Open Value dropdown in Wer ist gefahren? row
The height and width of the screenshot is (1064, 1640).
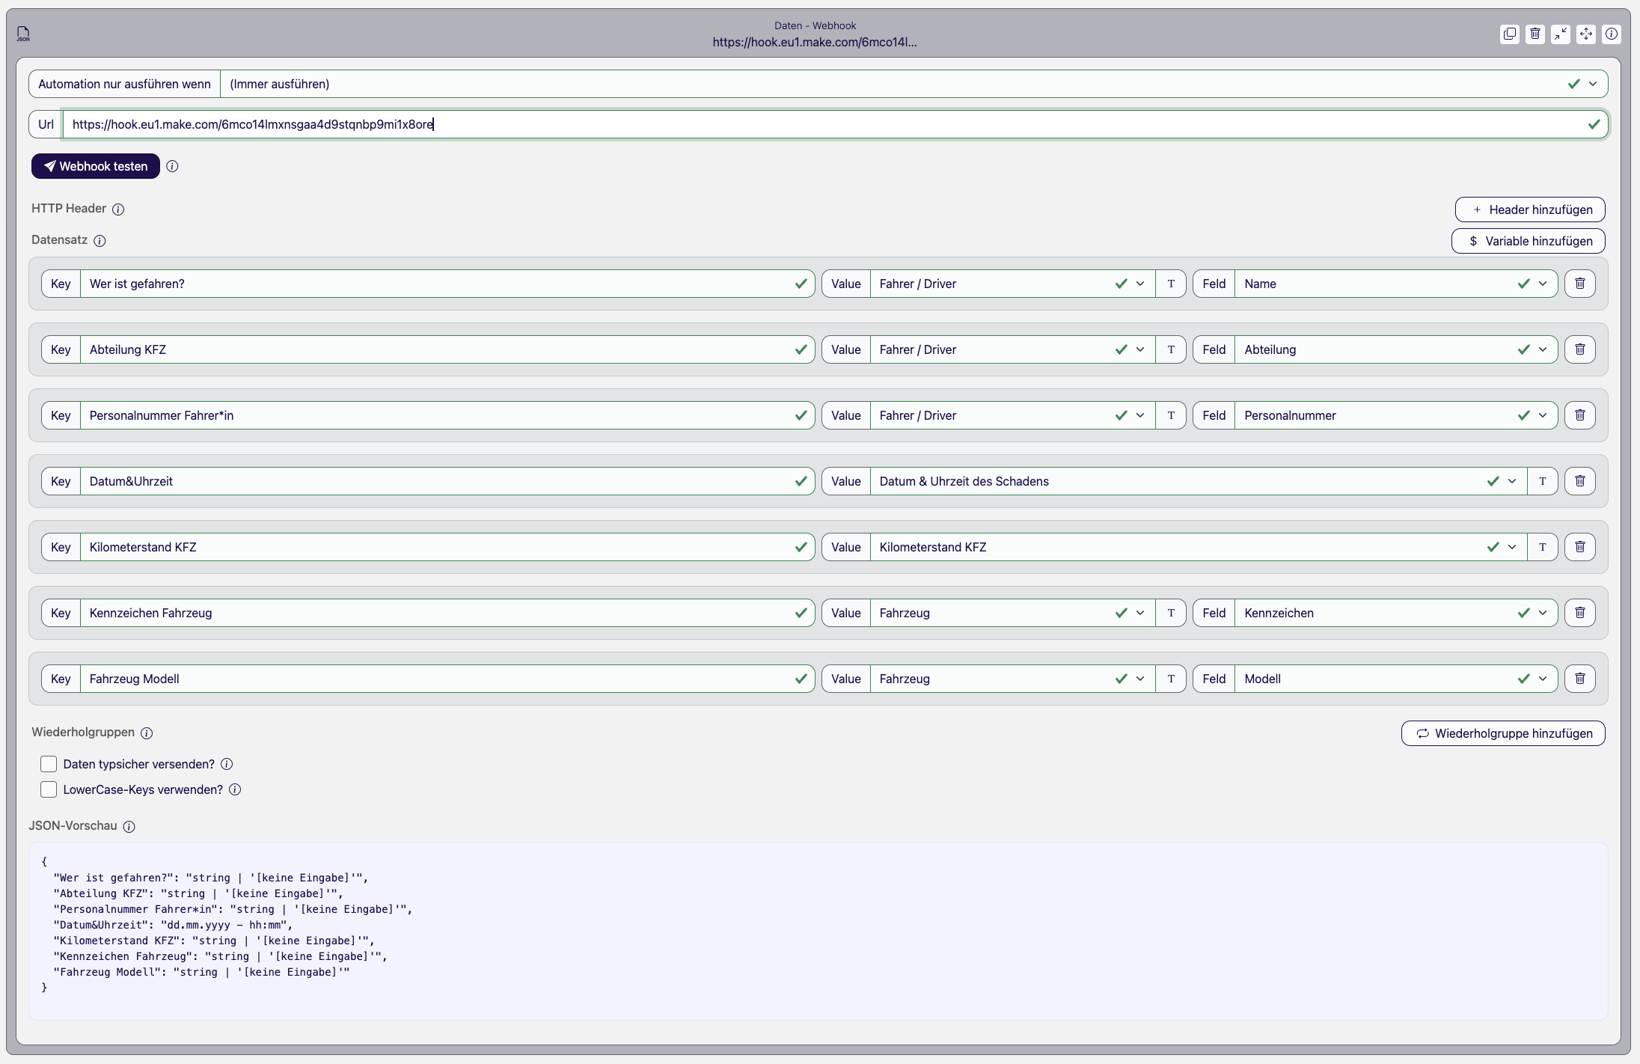(x=1012, y=284)
